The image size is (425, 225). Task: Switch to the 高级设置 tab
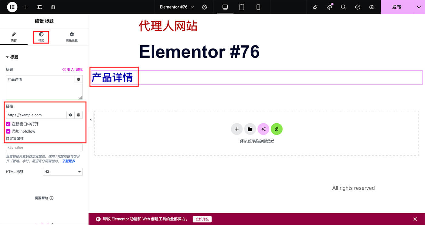click(x=72, y=37)
